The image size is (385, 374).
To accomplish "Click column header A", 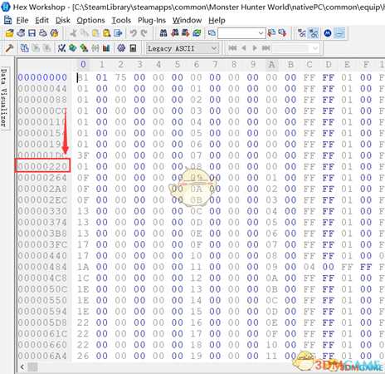I will [271, 65].
